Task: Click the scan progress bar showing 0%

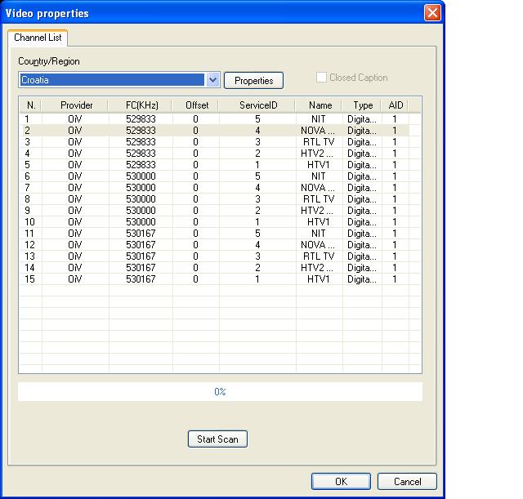Action: [x=220, y=392]
